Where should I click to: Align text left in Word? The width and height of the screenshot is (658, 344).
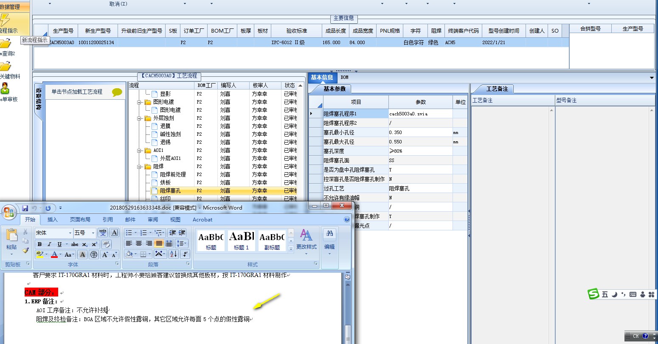point(129,243)
